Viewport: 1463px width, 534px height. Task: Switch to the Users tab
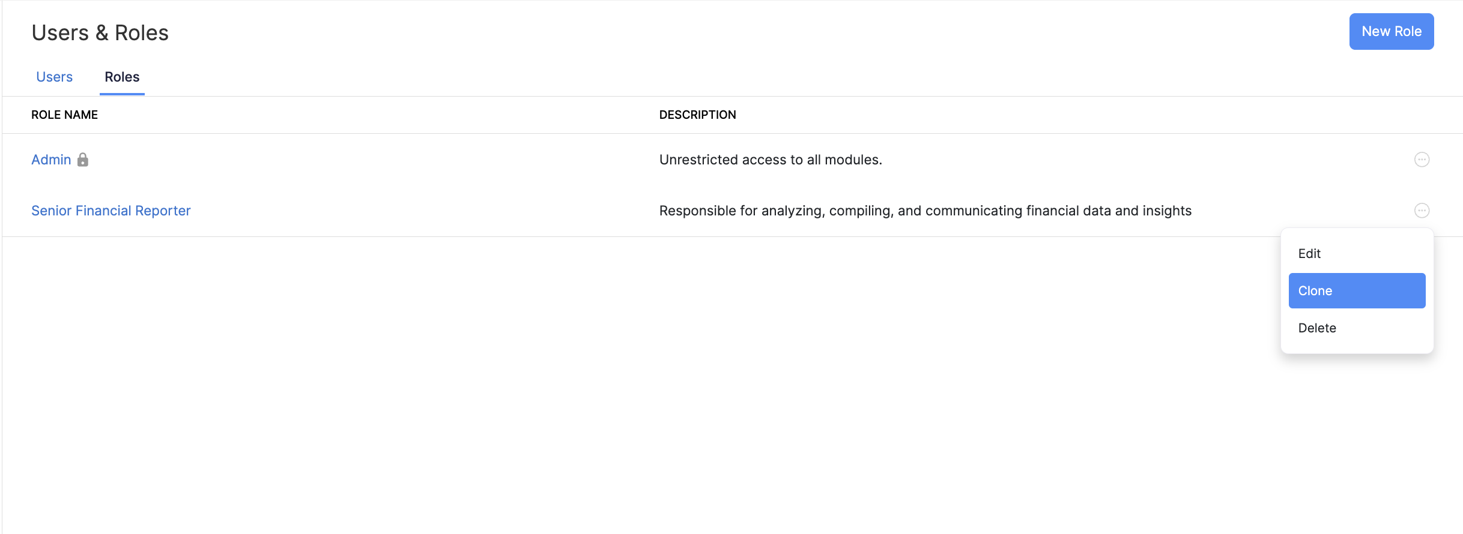pyautogui.click(x=54, y=77)
